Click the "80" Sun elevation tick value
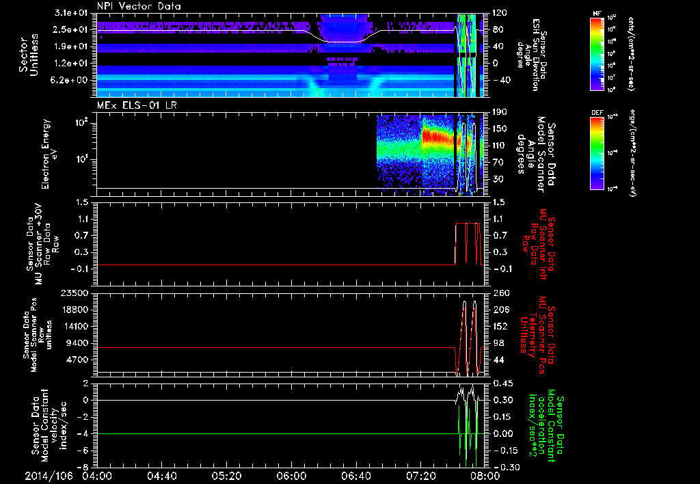The width and height of the screenshot is (700, 484). point(497,30)
